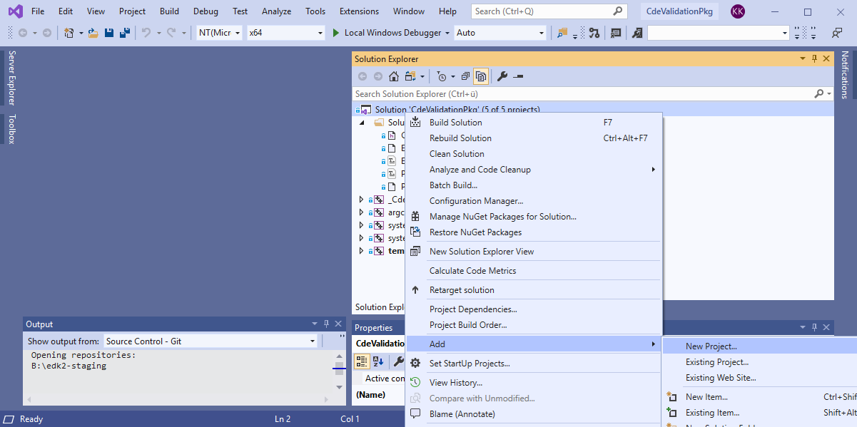Toggle the Show All Files button
The image size is (857, 427).
pyautogui.click(x=481, y=76)
